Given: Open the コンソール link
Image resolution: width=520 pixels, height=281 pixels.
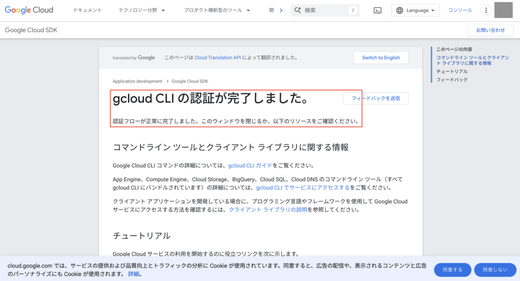Looking at the screenshot, I should [460, 10].
